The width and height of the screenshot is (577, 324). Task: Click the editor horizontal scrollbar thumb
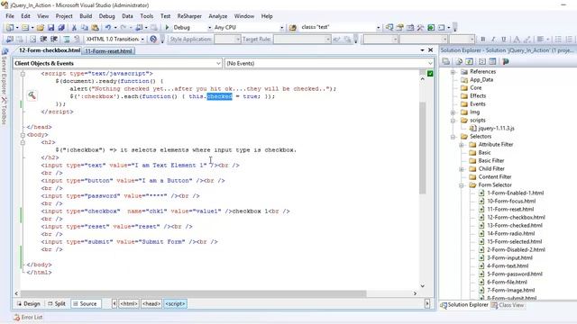pos(194,293)
